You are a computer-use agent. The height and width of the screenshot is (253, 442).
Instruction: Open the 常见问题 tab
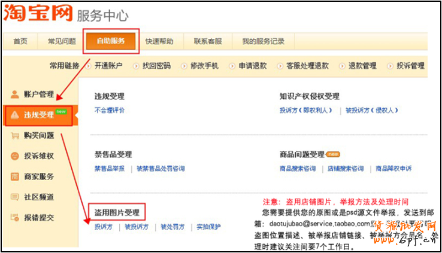(x=62, y=41)
